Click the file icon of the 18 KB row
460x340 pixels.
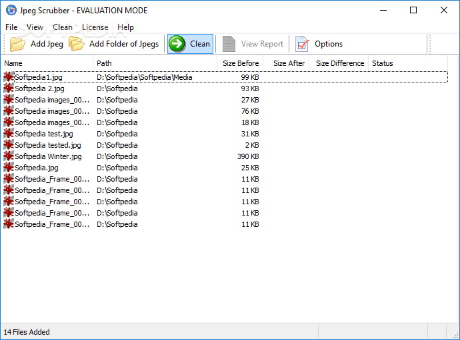tap(9, 122)
